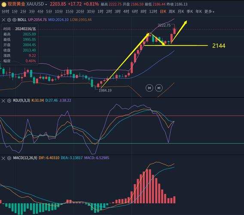Select the 5分 timeframe tab
Screen dimensions: 244x215
49,12
